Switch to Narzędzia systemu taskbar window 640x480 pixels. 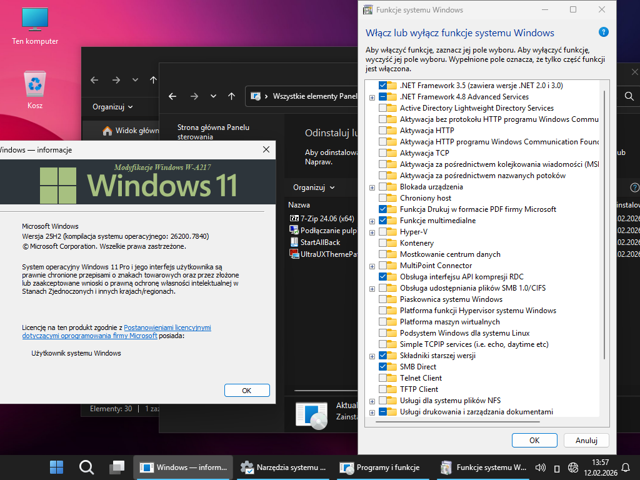(x=284, y=467)
